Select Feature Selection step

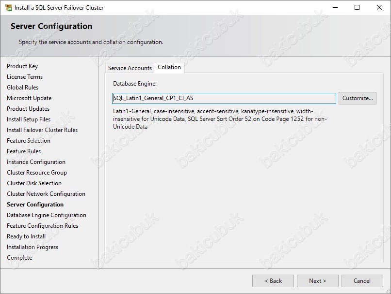[x=29, y=141]
